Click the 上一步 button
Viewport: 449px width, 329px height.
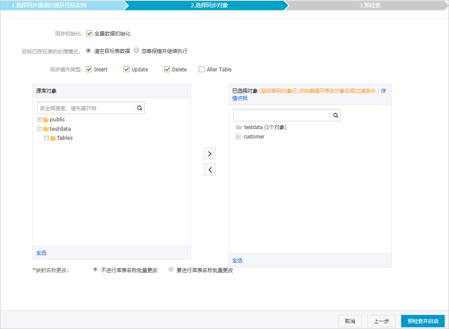tap(381, 321)
